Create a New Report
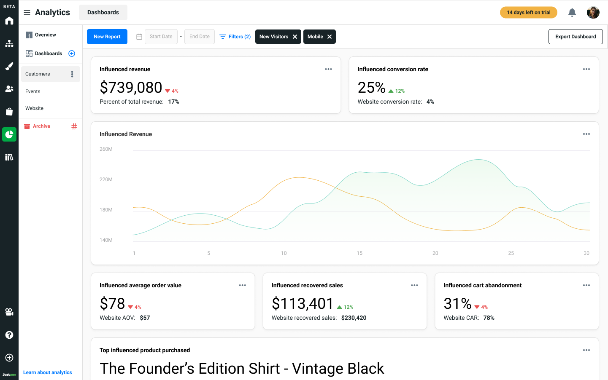608x380 pixels. pyautogui.click(x=107, y=37)
